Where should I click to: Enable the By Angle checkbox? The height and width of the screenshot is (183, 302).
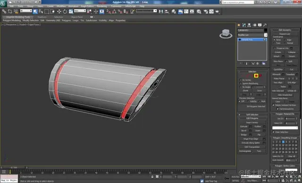[x=240, y=87]
